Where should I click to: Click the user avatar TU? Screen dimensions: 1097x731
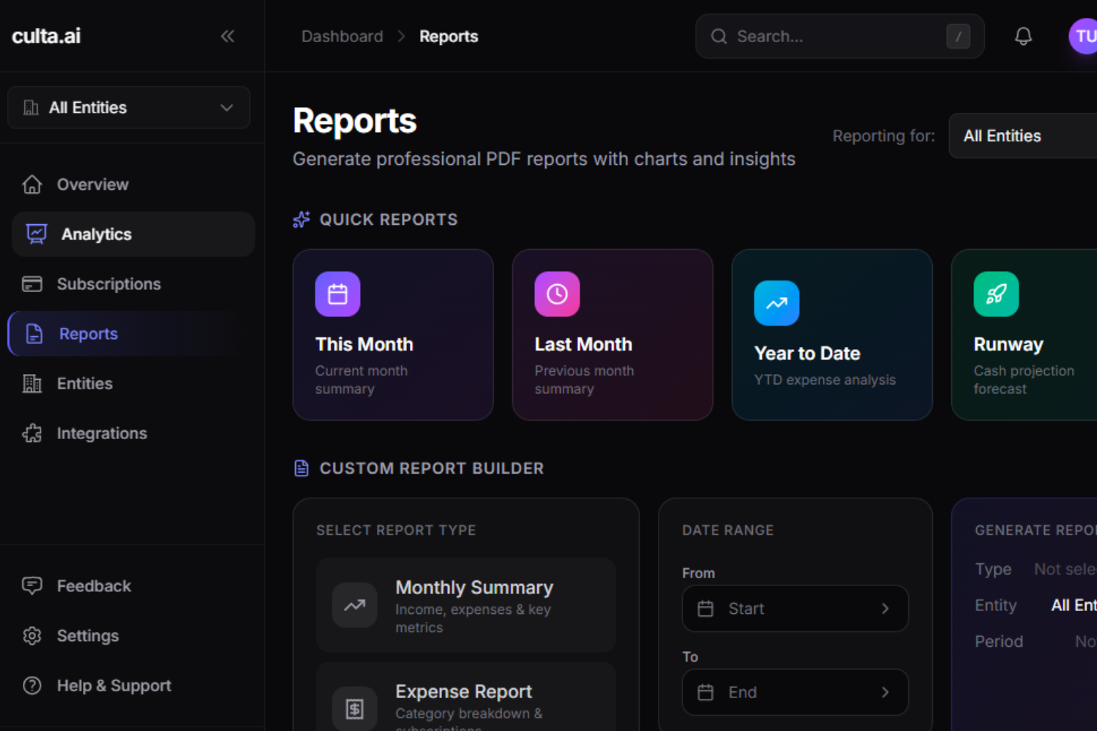coord(1083,36)
